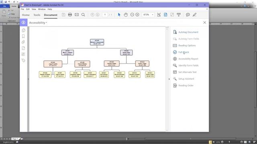Viewport: 257px width, 144px height.
Task: Click the Send by email envelope icon
Action: click(77, 15)
